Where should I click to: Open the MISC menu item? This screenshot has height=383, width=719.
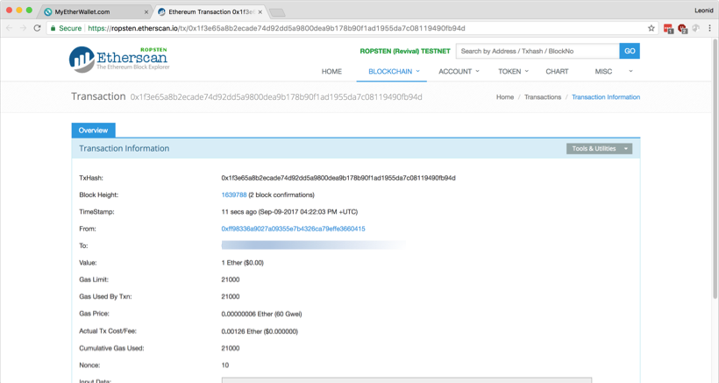(x=603, y=72)
